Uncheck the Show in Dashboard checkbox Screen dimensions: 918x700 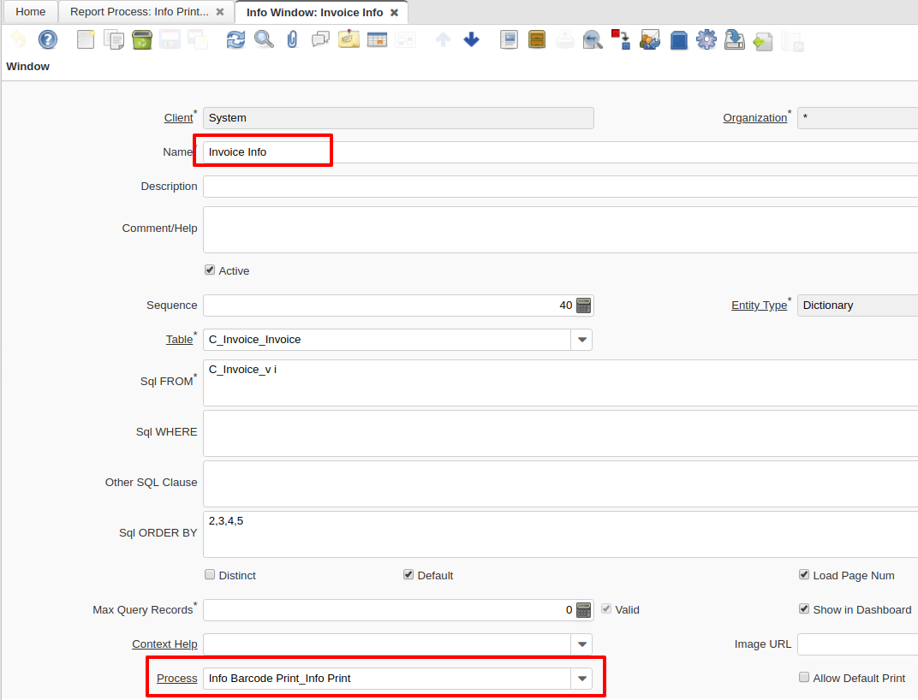point(804,609)
